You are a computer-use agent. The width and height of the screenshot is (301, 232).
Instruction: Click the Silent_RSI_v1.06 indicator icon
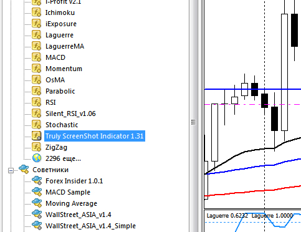pyautogui.click(x=36, y=114)
